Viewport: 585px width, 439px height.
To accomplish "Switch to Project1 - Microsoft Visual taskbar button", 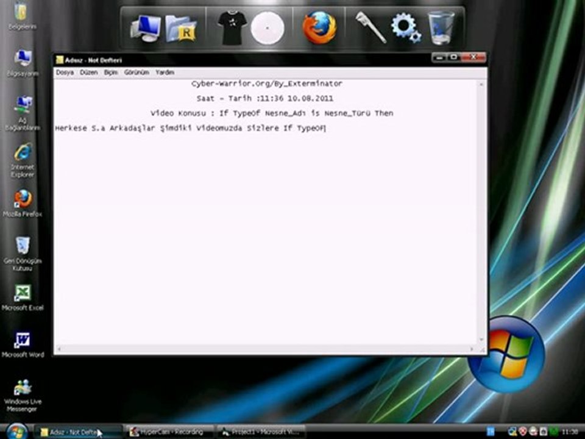I will (x=261, y=432).
